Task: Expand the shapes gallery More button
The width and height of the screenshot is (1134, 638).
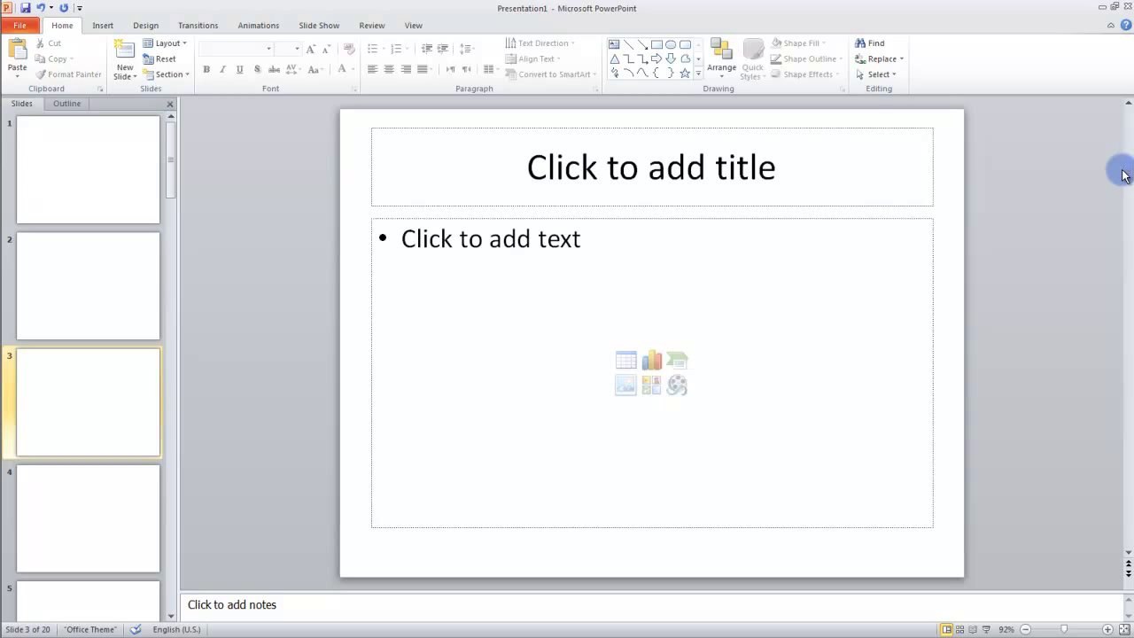Action: [x=698, y=74]
